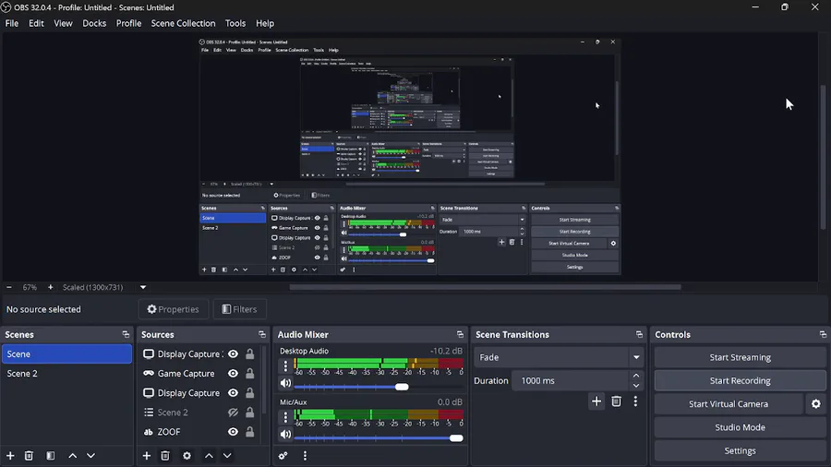
Task: Open the Docks menu
Action: point(94,23)
